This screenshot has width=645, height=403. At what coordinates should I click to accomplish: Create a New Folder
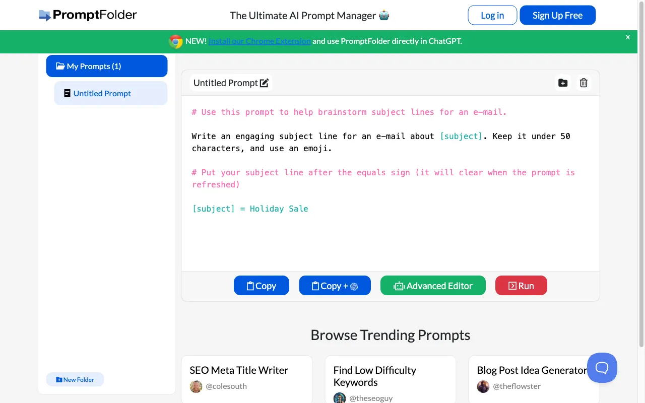75,379
